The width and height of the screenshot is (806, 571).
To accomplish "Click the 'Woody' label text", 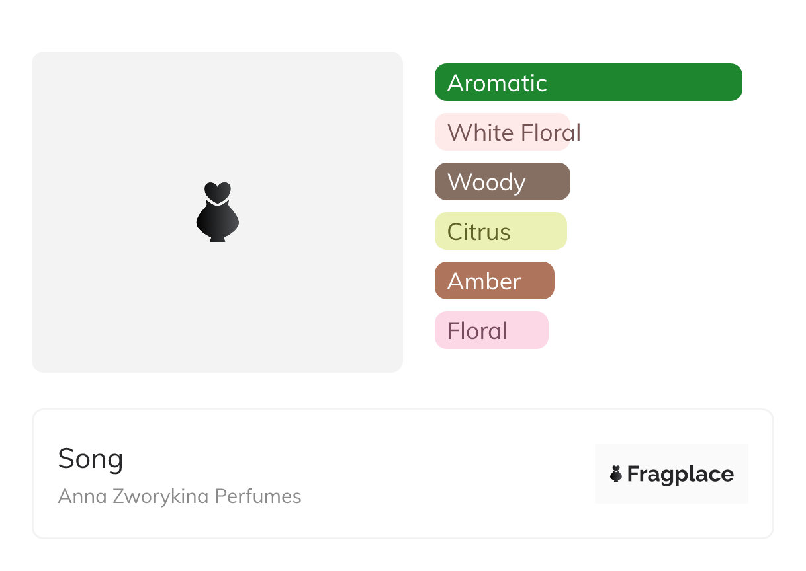I will click(x=486, y=182).
